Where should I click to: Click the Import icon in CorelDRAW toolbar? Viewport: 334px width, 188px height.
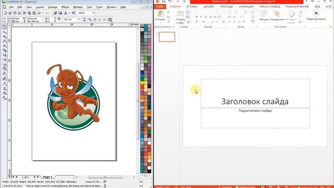click(55, 13)
